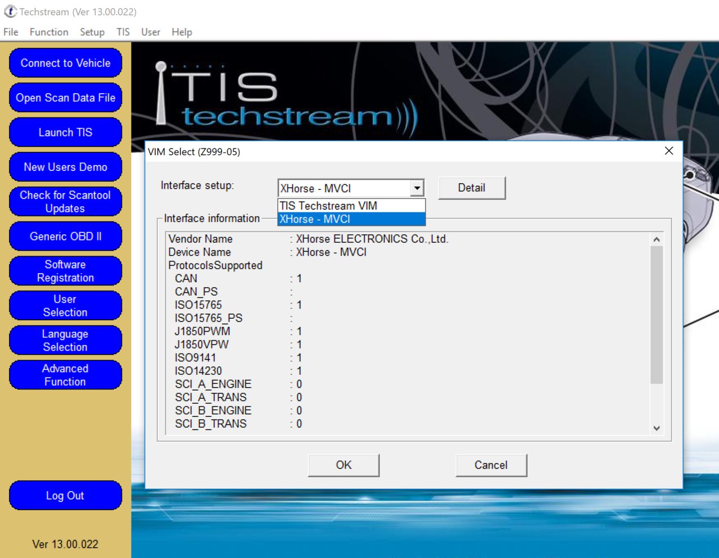Select the Generic OBD II button
719x558 pixels.
click(x=65, y=237)
